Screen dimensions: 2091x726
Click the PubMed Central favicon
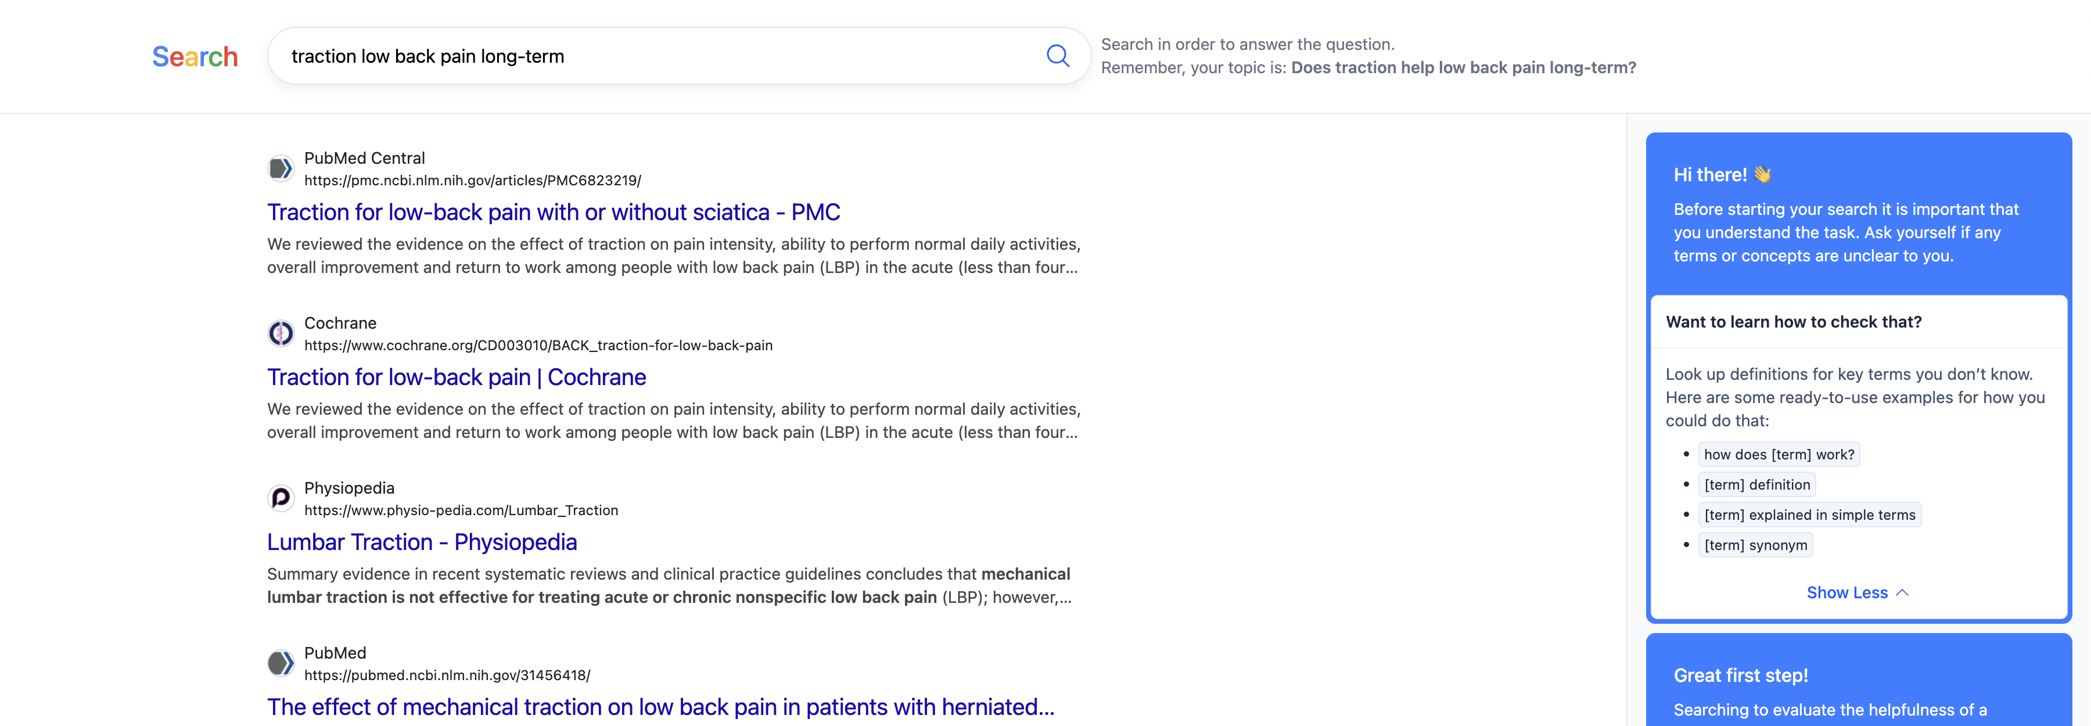(x=281, y=169)
